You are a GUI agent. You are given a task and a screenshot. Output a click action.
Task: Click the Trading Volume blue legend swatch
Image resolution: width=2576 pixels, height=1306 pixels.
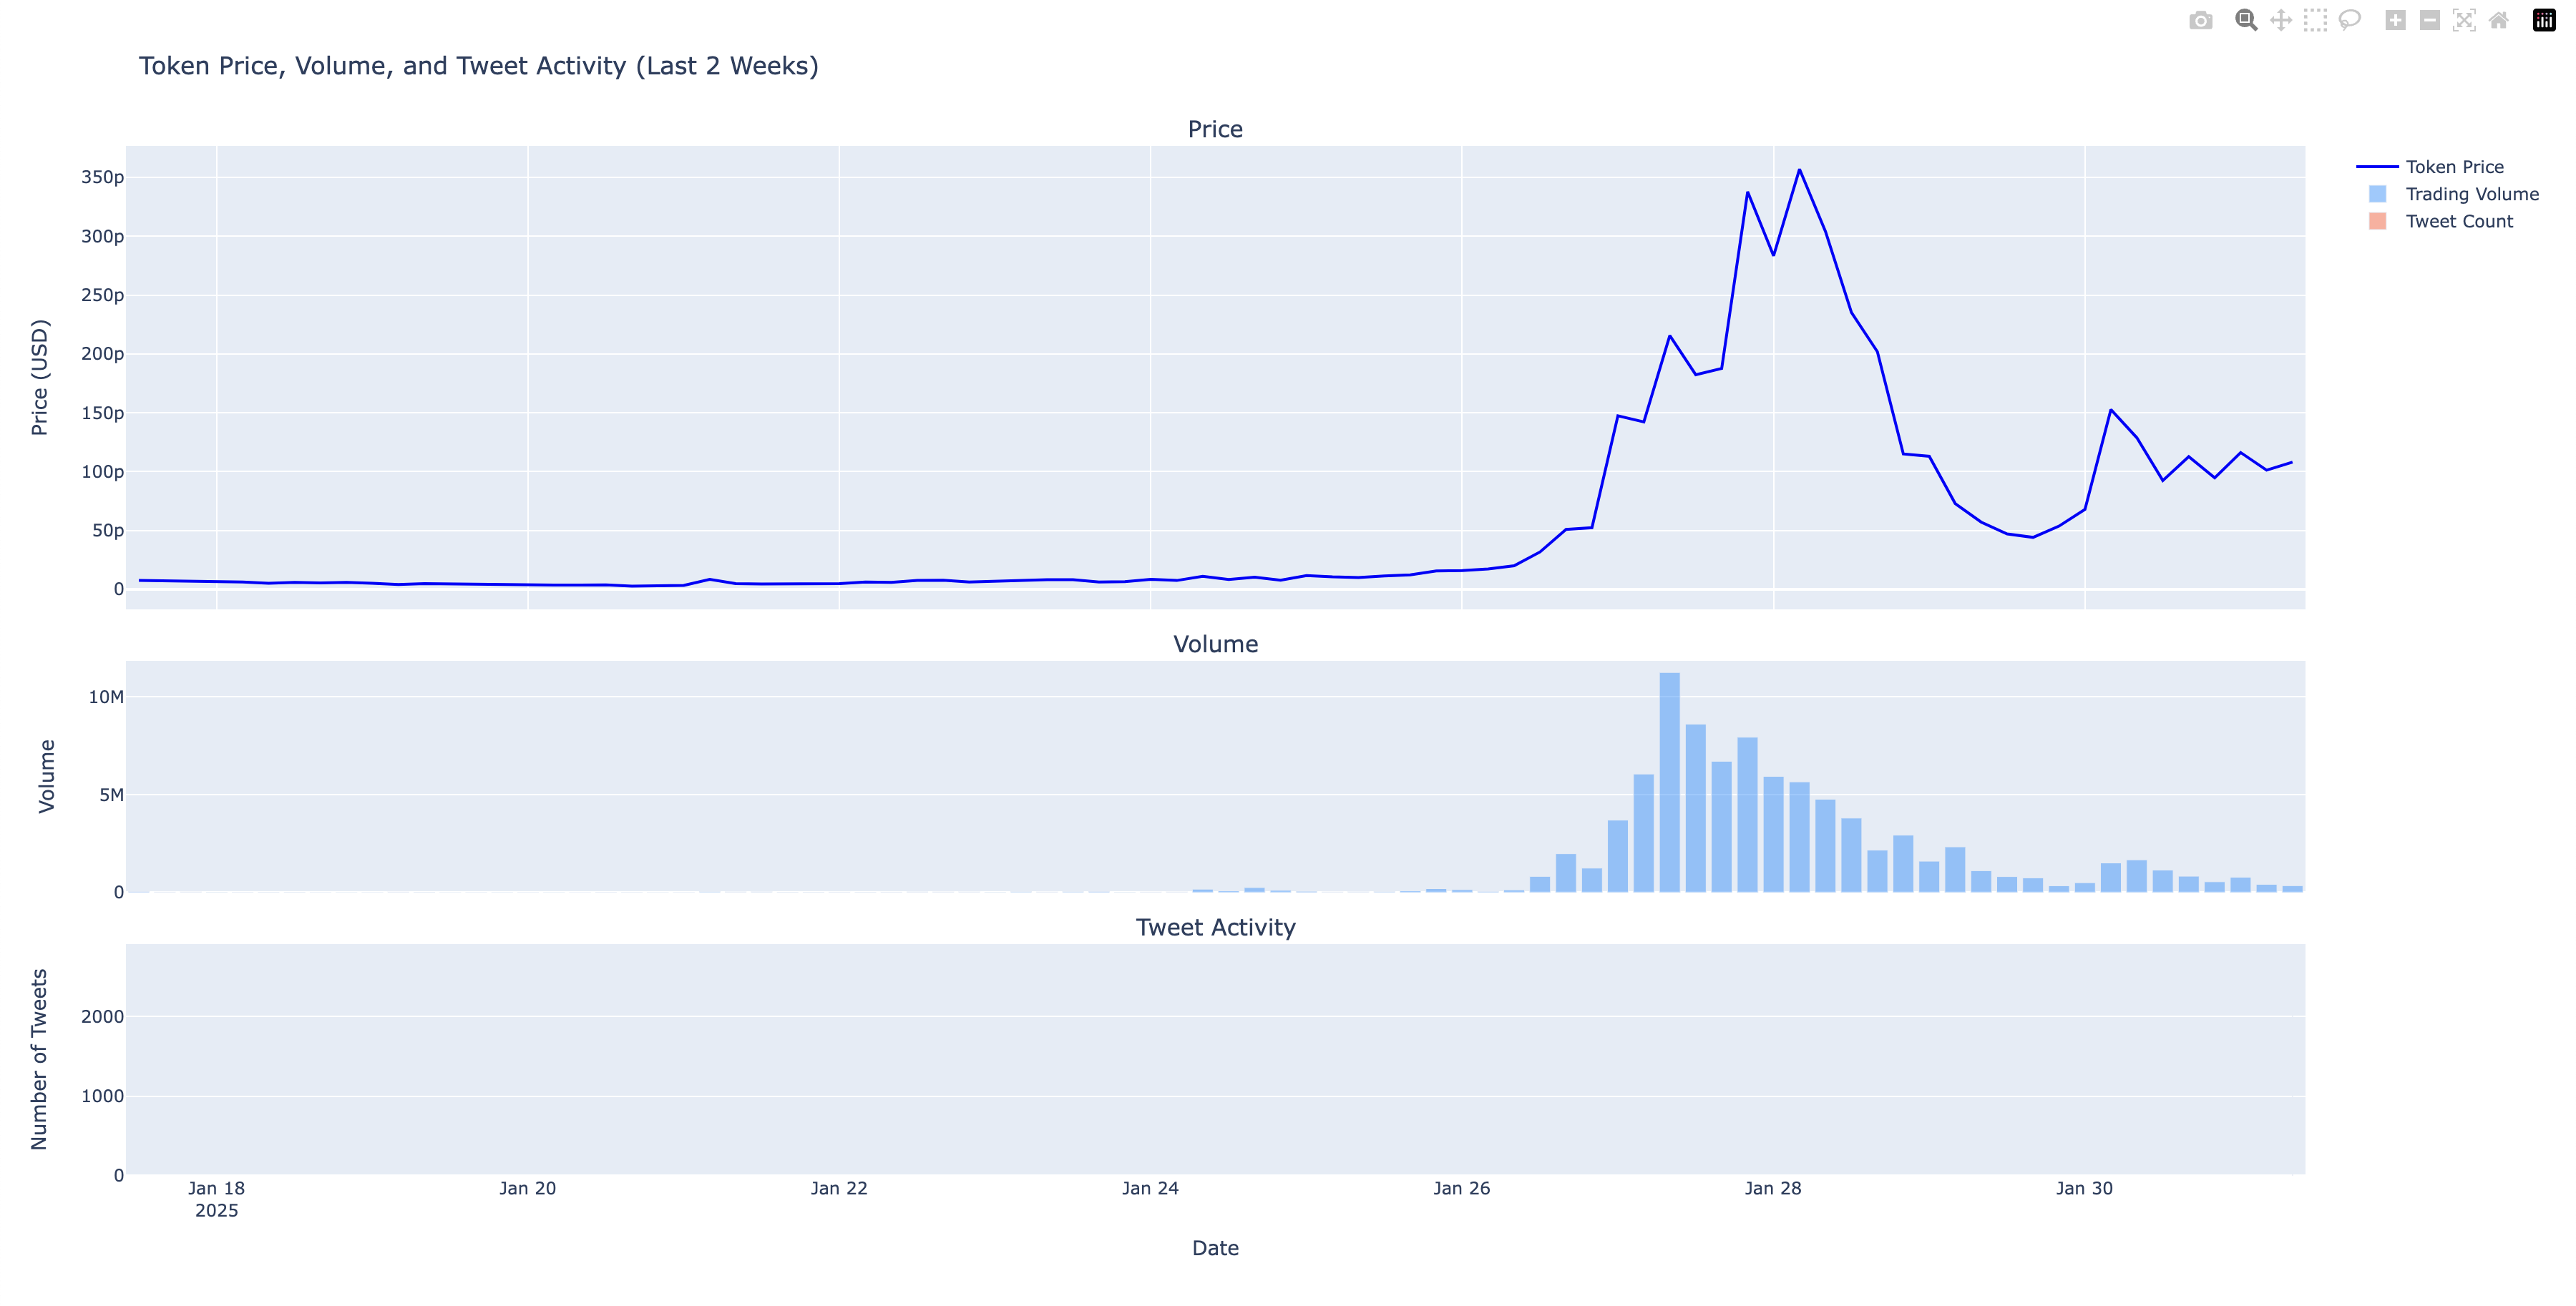(2377, 194)
